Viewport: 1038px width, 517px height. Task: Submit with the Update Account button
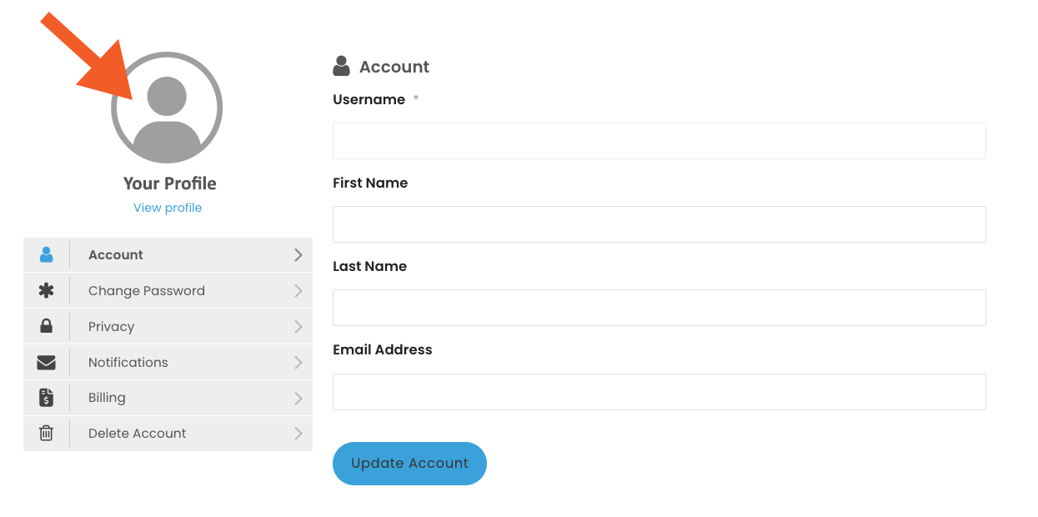[x=409, y=464]
